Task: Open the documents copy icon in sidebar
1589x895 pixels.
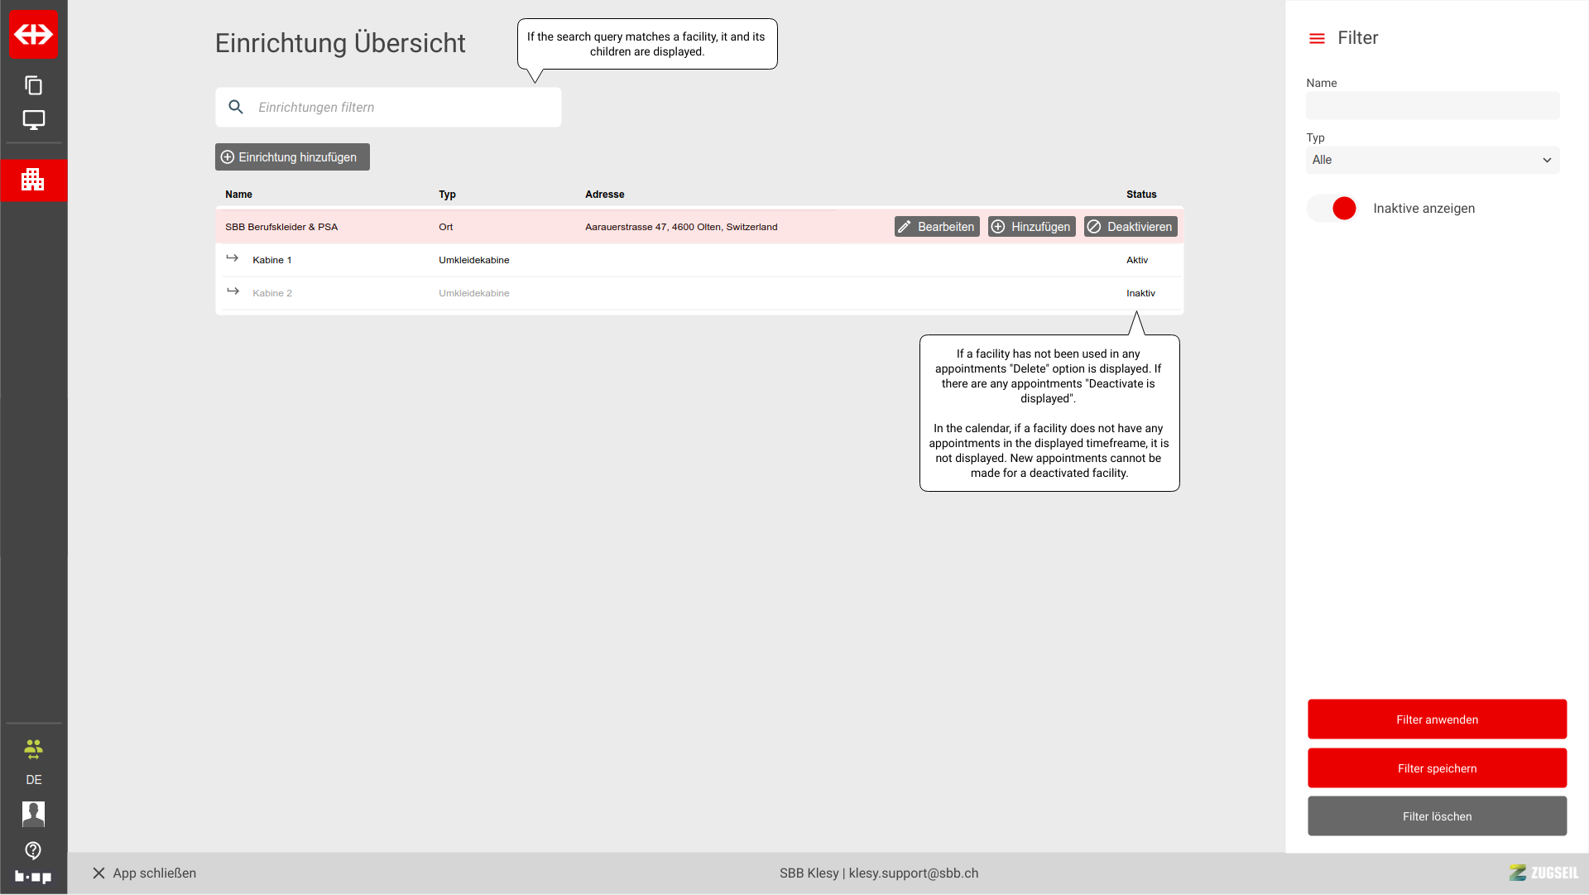Action: pos(34,85)
